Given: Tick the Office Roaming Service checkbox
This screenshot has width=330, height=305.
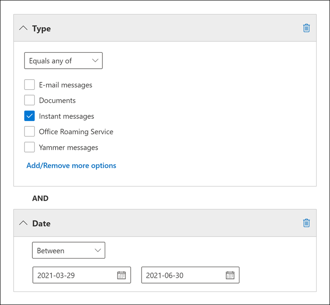Looking at the screenshot, I should pos(30,132).
